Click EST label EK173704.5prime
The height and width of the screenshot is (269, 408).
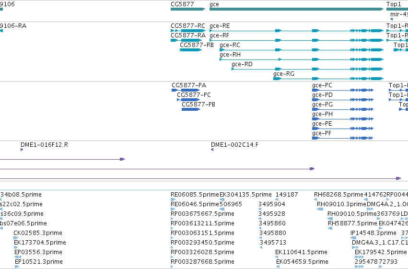click(x=40, y=243)
